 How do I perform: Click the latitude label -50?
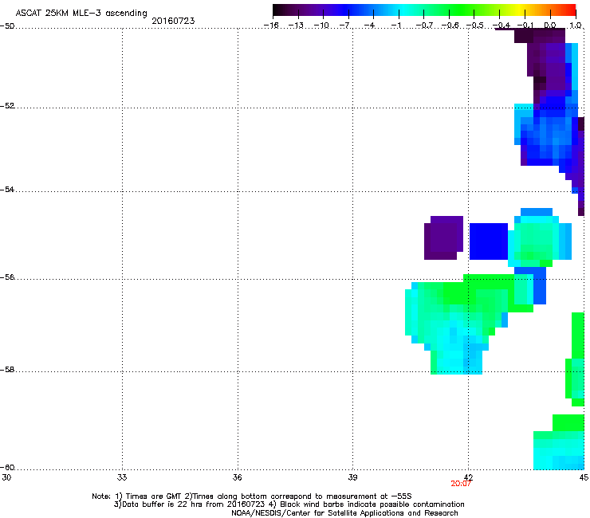point(7,26)
